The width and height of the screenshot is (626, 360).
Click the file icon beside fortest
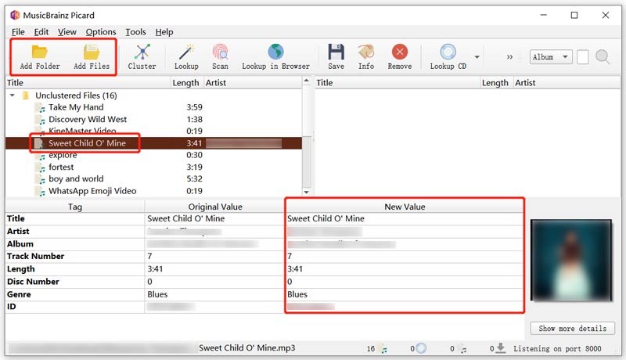point(40,167)
